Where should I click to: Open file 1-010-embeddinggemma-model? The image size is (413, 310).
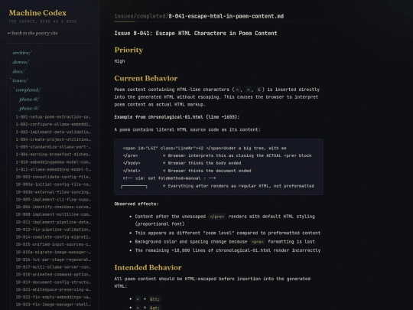(x=54, y=162)
